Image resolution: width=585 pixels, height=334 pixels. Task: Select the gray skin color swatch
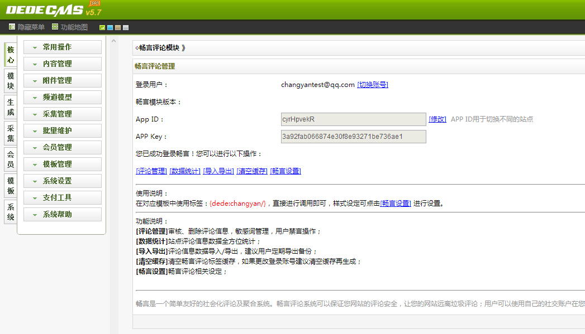126,27
